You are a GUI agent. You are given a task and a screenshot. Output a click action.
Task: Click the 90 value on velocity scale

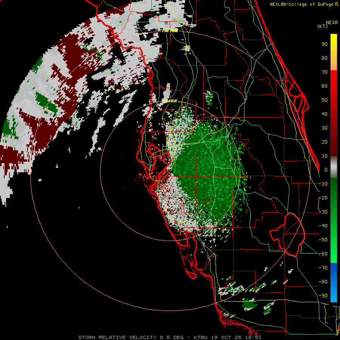tap(325, 44)
